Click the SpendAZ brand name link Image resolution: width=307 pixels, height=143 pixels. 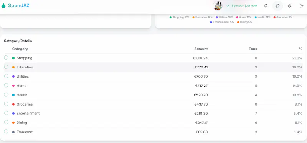(x=18, y=6)
